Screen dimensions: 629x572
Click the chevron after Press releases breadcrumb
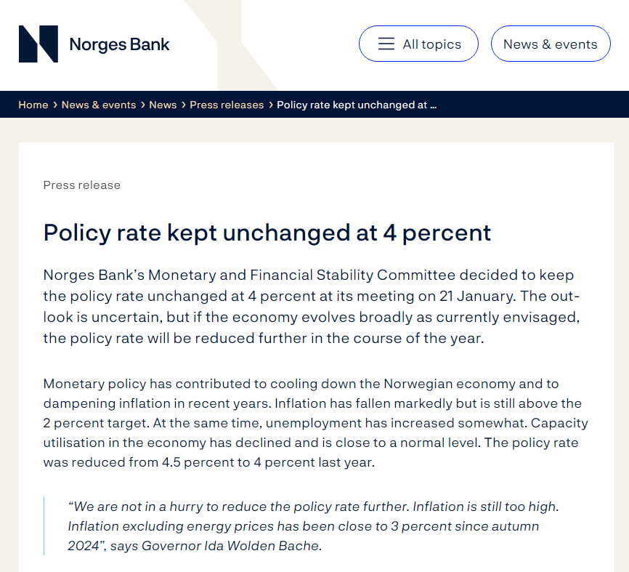(271, 105)
